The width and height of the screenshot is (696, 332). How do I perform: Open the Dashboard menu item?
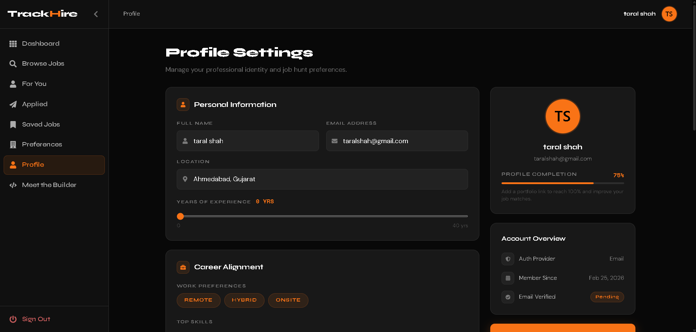[54, 43]
